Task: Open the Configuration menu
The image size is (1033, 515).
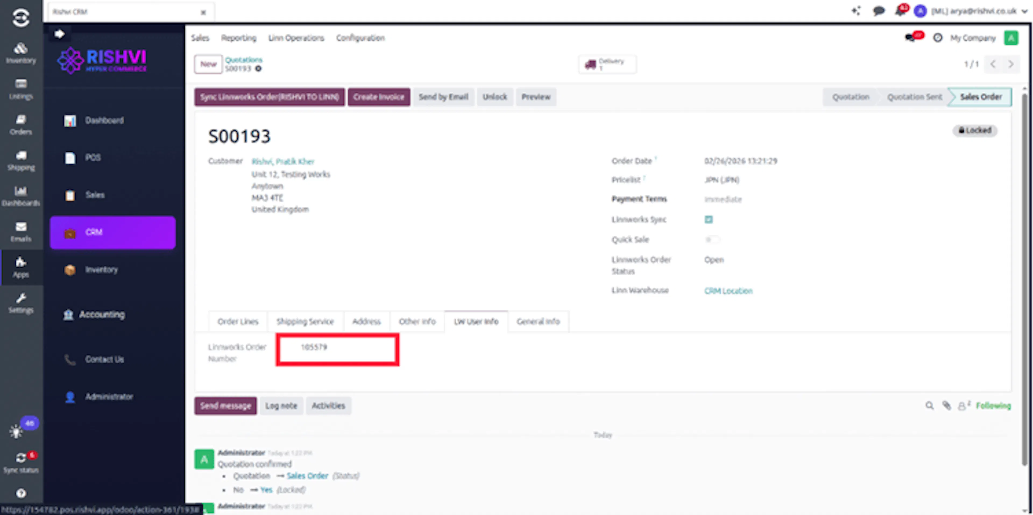Action: pos(360,38)
